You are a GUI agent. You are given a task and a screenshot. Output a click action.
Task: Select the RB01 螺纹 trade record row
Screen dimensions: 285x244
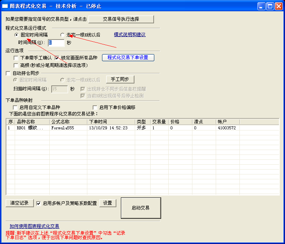coord(143,128)
